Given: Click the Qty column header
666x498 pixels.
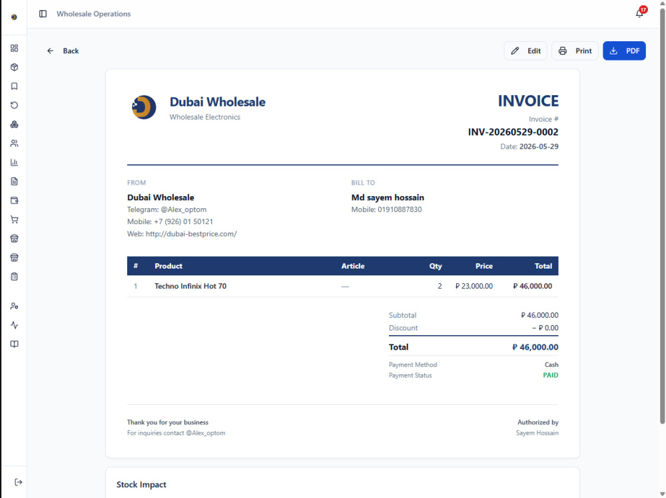Looking at the screenshot, I should 436,266.
